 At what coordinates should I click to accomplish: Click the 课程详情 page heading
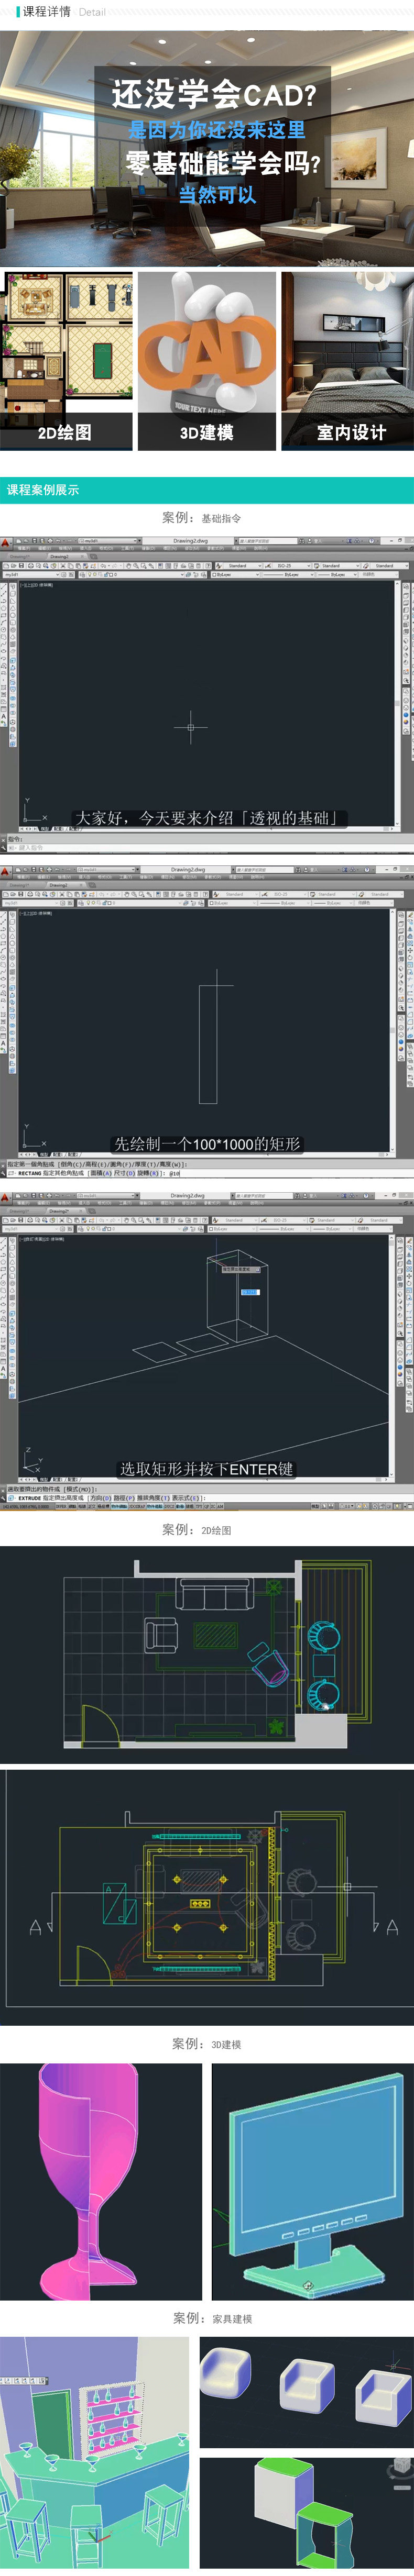[47, 12]
